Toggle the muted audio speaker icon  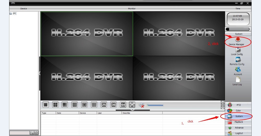pyautogui.click(x=141, y=105)
